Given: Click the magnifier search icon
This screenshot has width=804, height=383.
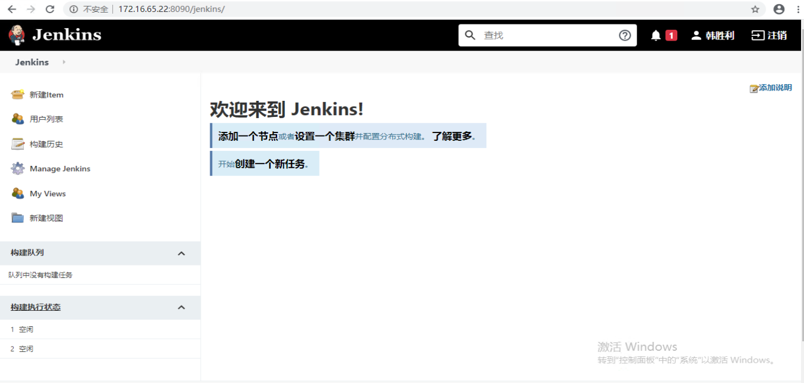Looking at the screenshot, I should point(470,35).
